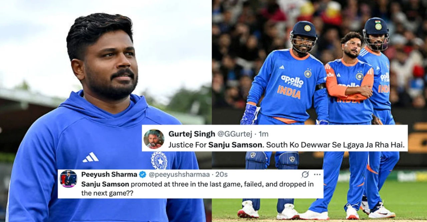Click the Adidas logo on blue hoodie
This screenshot has height=222, width=427.
click(90, 157)
